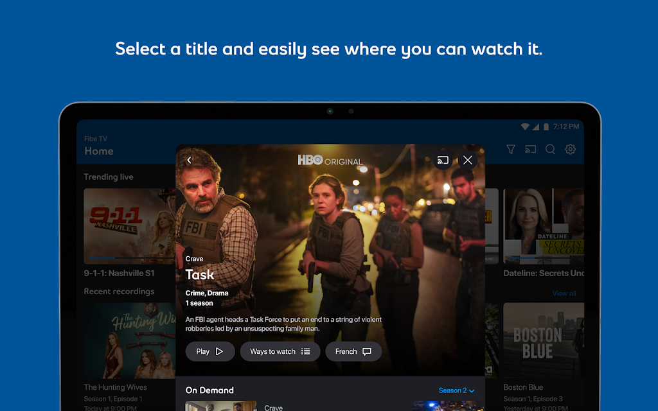Open settings with the gear icon
Image resolution: width=658 pixels, height=411 pixels.
pos(570,150)
